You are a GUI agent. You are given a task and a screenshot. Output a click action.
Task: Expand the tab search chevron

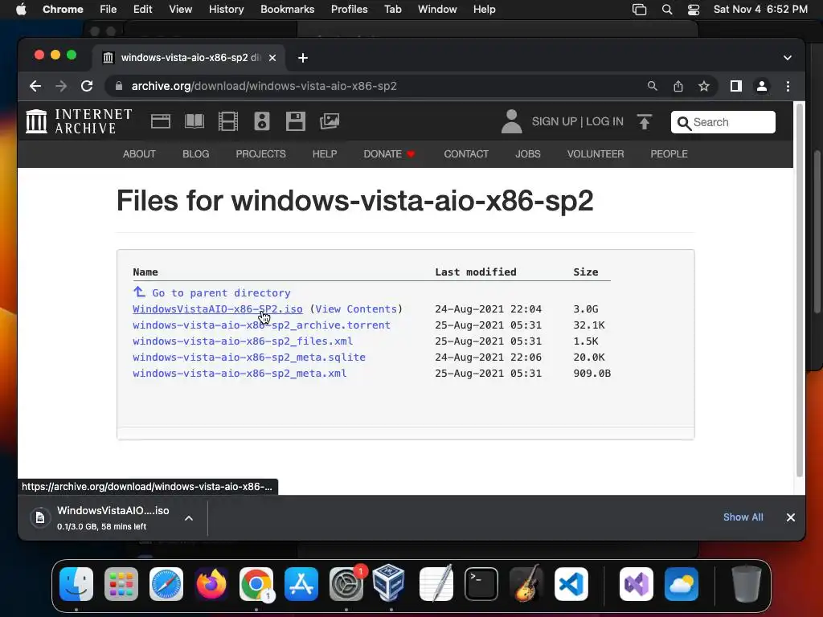tap(788, 58)
